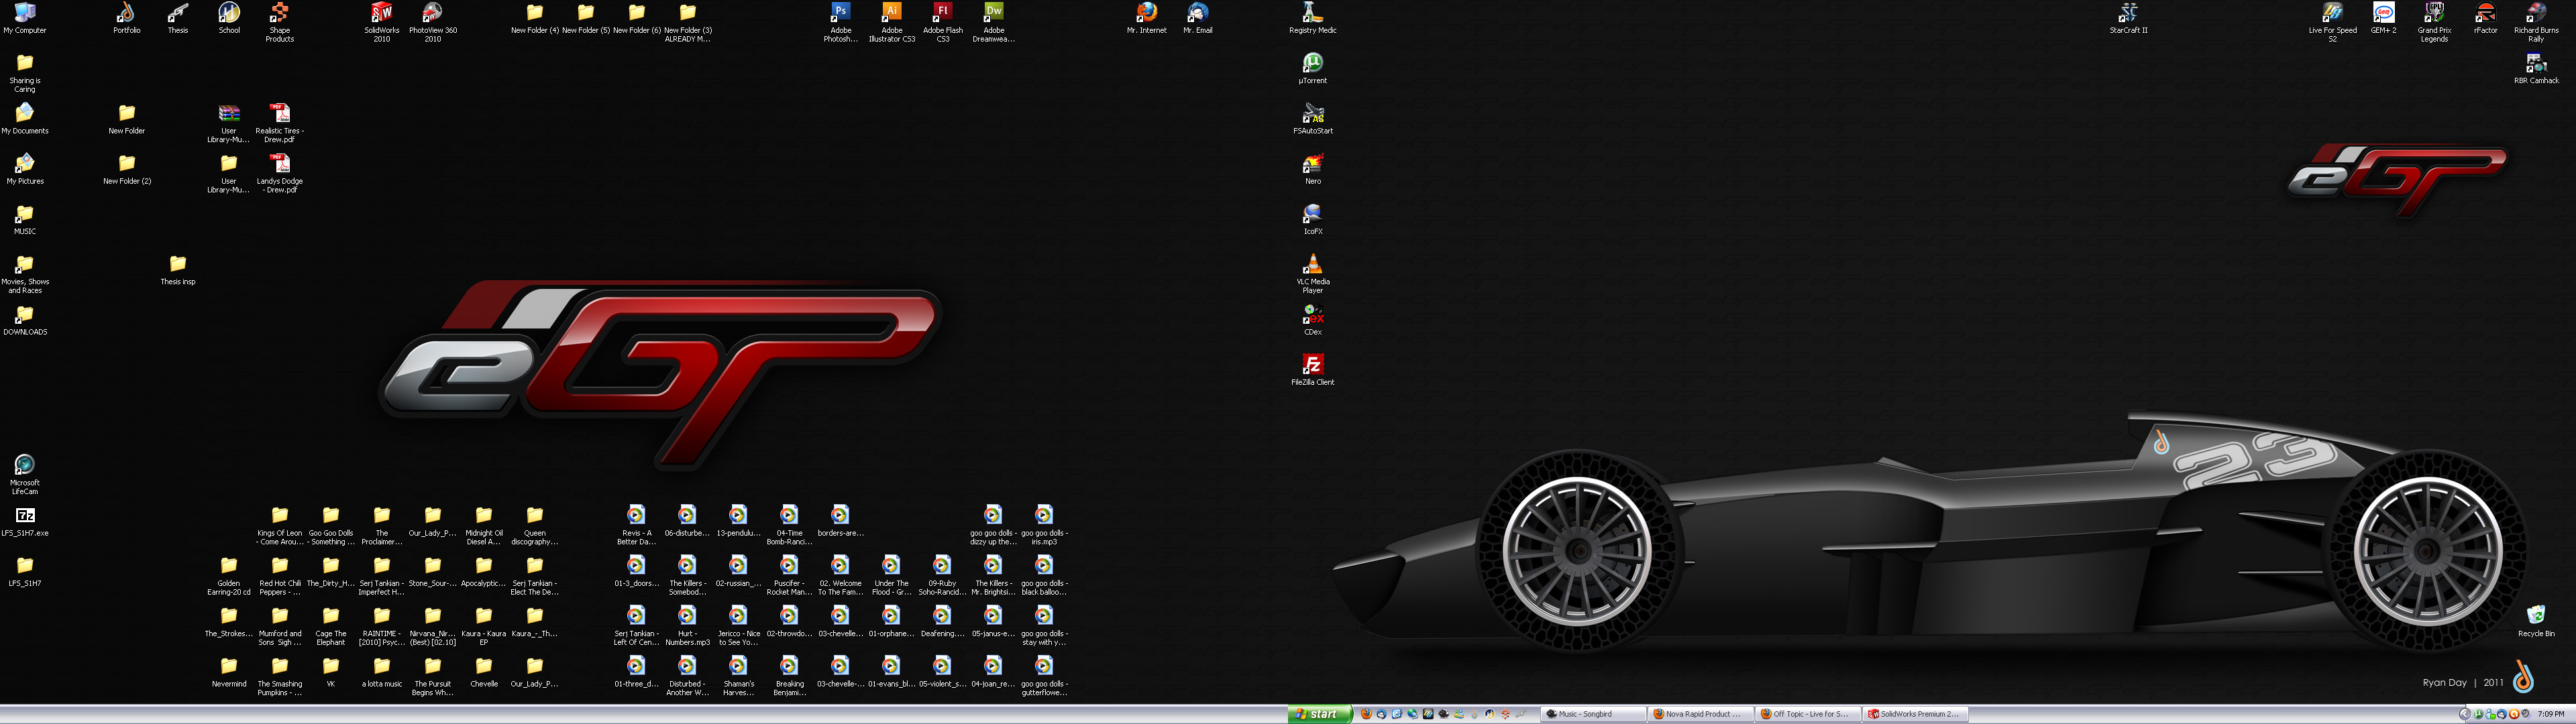The width and height of the screenshot is (2576, 724).
Task: Click the Windows Start button
Action: (1319, 714)
